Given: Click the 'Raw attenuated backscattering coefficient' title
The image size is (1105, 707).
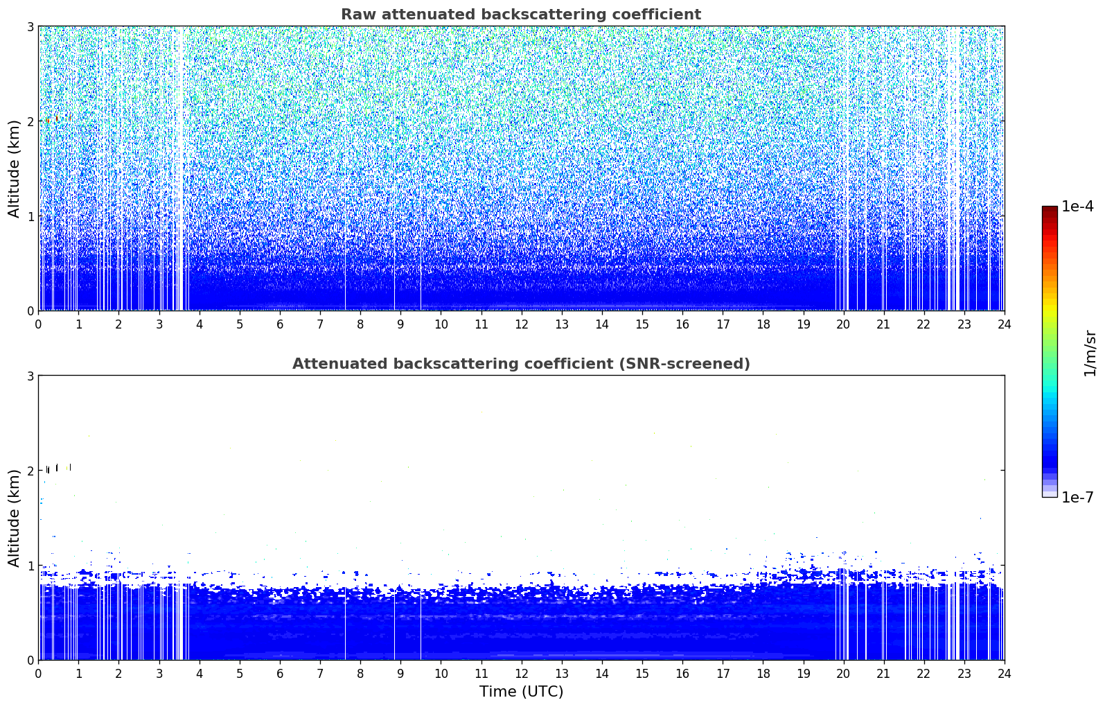Looking at the screenshot, I should pyautogui.click(x=521, y=15).
